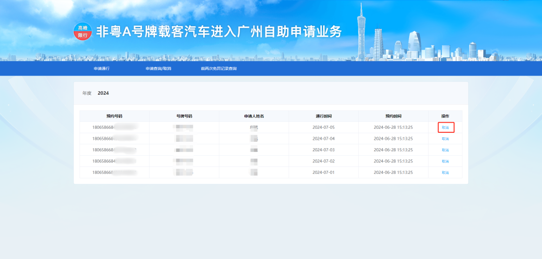Click the Canton Tower illustration in banner
Screen dimensions: 542x259
click(x=362, y=30)
